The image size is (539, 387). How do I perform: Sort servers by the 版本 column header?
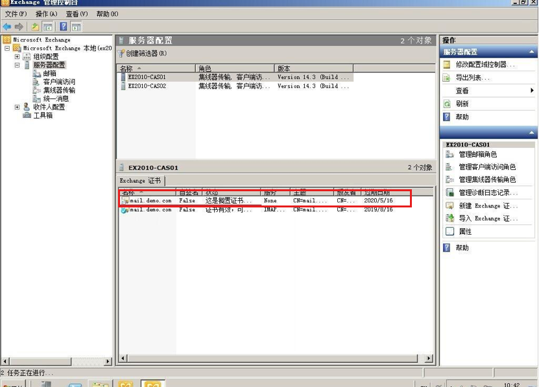314,69
